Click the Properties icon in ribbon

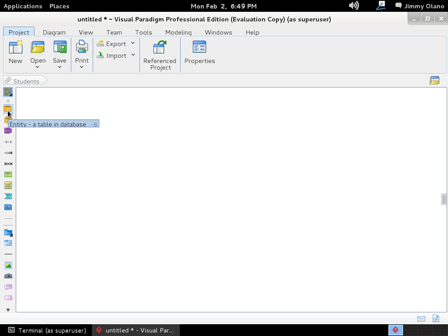coord(199,52)
